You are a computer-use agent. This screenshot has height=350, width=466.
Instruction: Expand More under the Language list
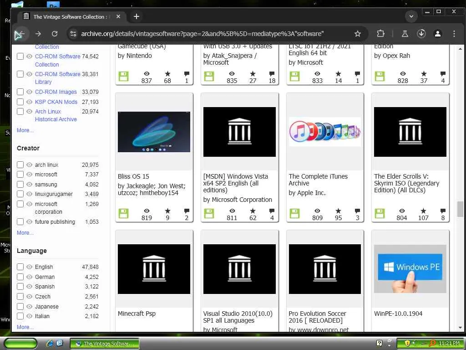25,327
